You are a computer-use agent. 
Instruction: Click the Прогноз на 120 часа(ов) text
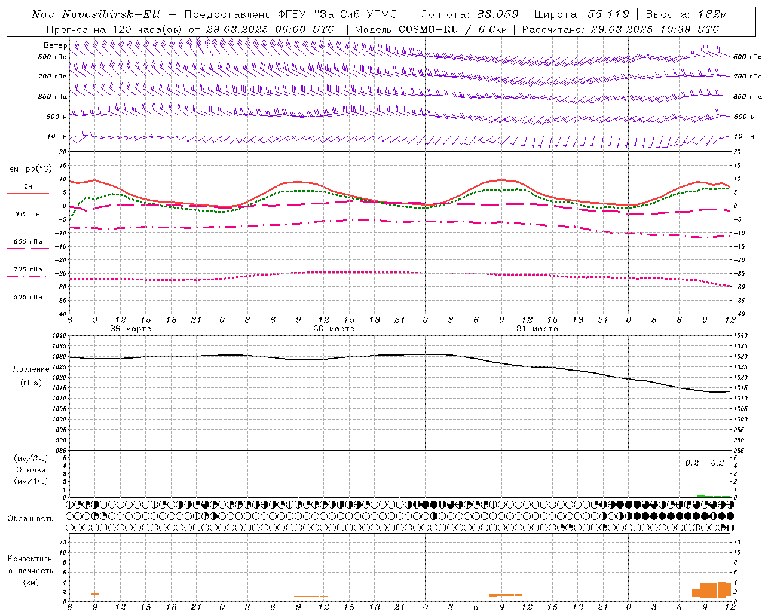pyautogui.click(x=115, y=29)
